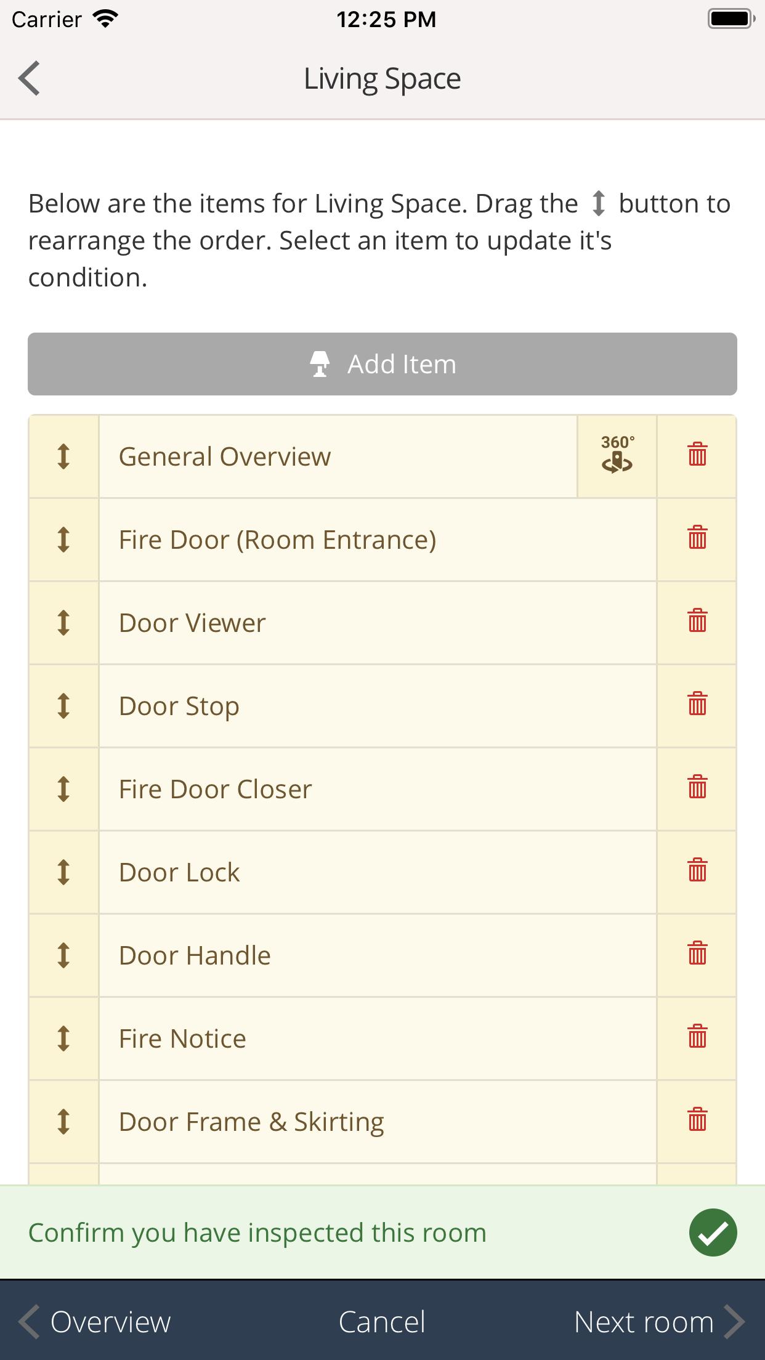This screenshot has width=765, height=1360.
Task: Return to Overview in the bottom bar
Action: (x=94, y=1322)
